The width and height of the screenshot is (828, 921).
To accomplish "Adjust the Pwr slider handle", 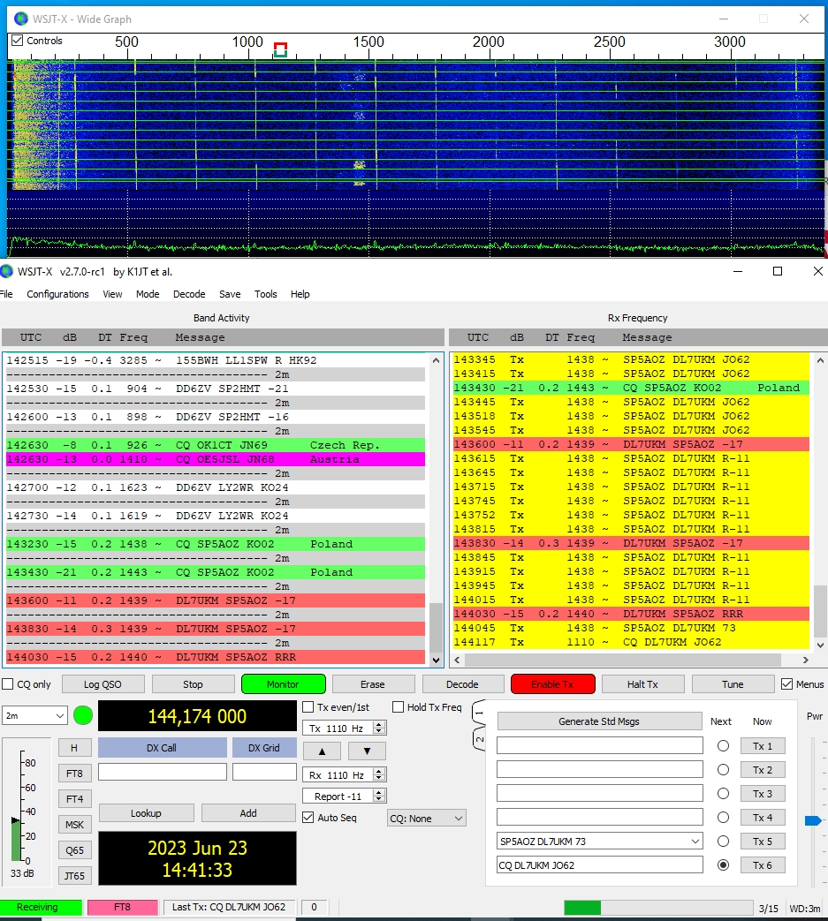I will tap(813, 820).
